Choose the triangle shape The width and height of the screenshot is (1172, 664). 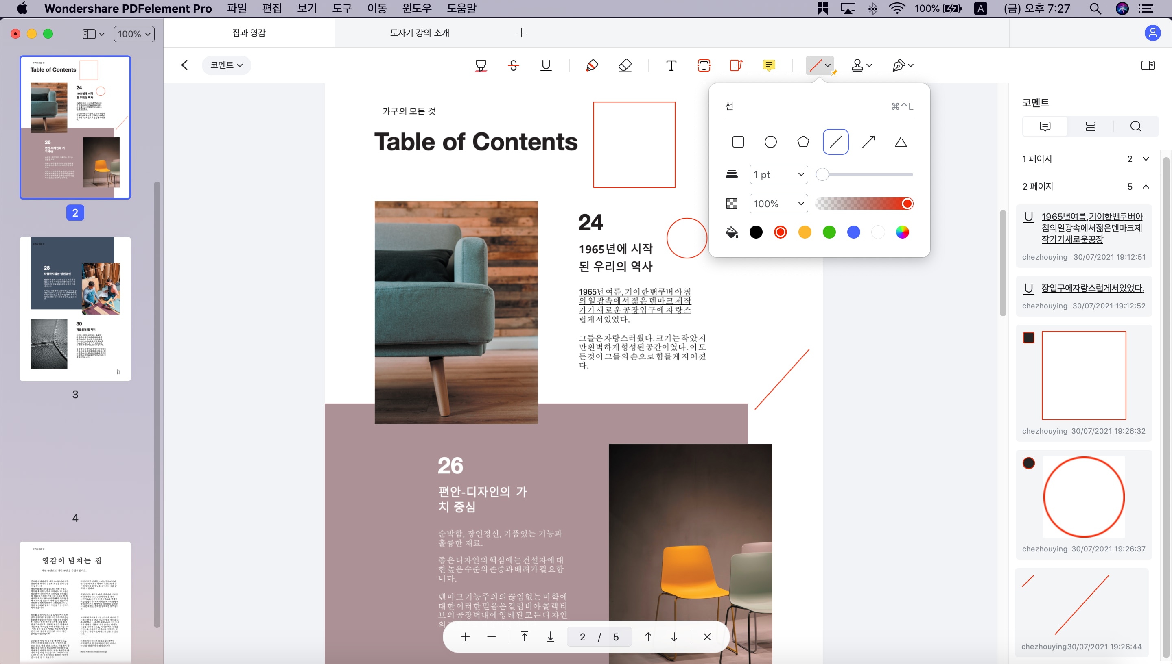pyautogui.click(x=900, y=142)
